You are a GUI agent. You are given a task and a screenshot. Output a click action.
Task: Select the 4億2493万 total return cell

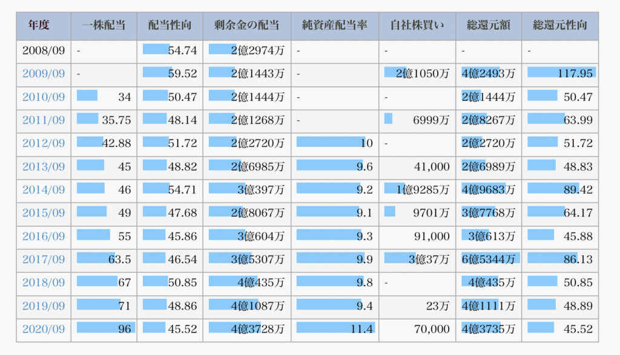point(489,74)
